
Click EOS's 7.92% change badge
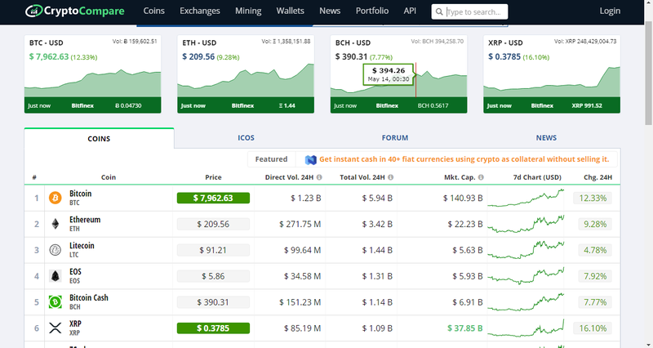595,276
